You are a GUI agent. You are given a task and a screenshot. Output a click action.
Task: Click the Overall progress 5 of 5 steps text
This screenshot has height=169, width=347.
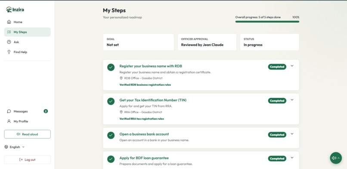pyautogui.click(x=258, y=17)
